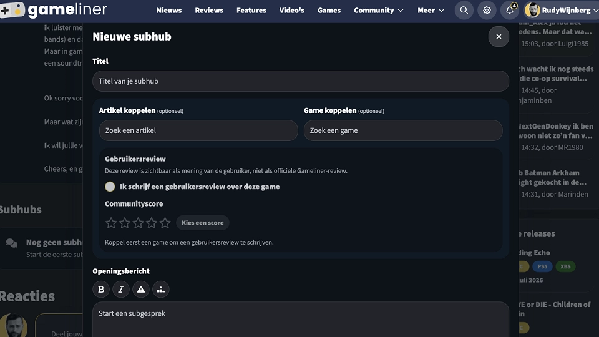This screenshot has width=599, height=337.
Task: Click the 'Openingsbericht' label
Action: pos(121,271)
